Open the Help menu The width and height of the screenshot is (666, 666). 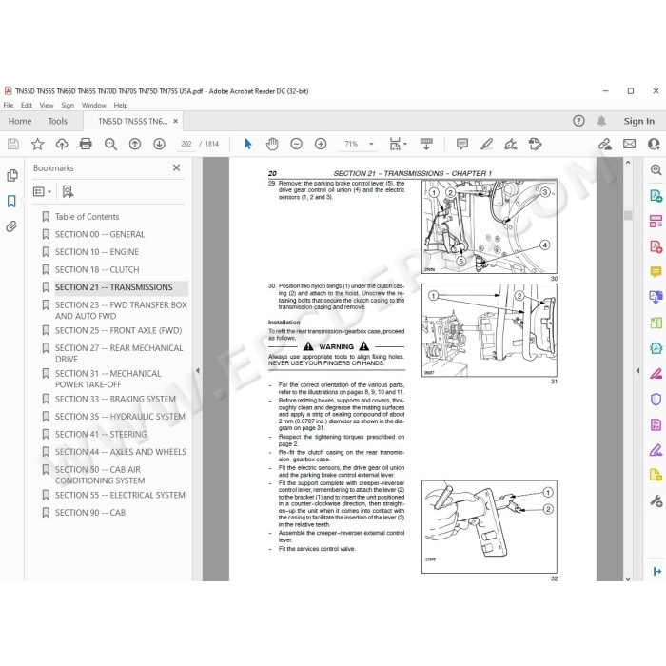pyautogui.click(x=121, y=105)
